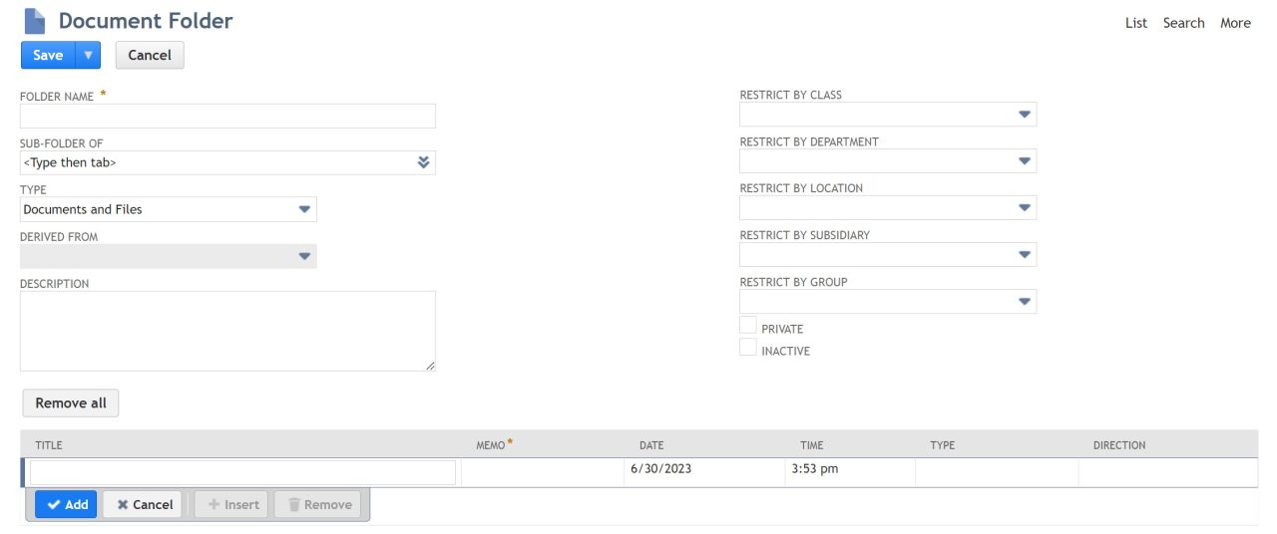
Task: Click the time cell 3:53 pm
Action: (x=850, y=472)
